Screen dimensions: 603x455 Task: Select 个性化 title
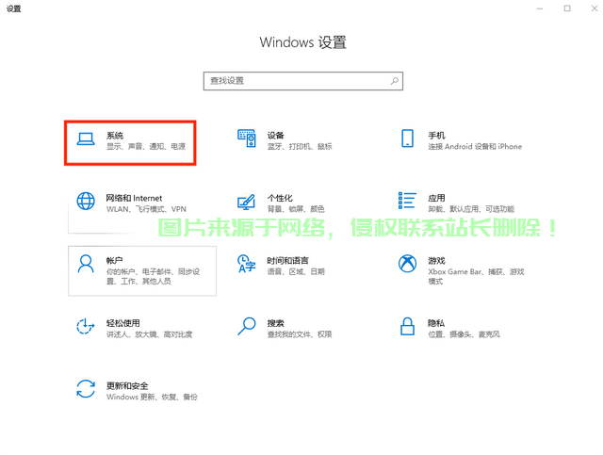[x=280, y=198]
